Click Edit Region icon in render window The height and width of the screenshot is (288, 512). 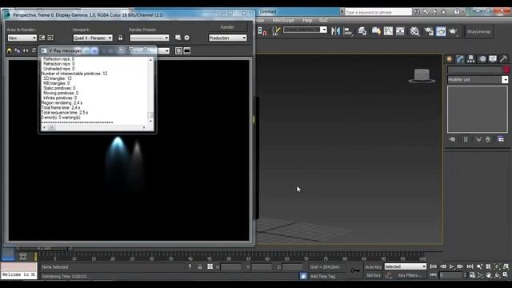pos(42,38)
